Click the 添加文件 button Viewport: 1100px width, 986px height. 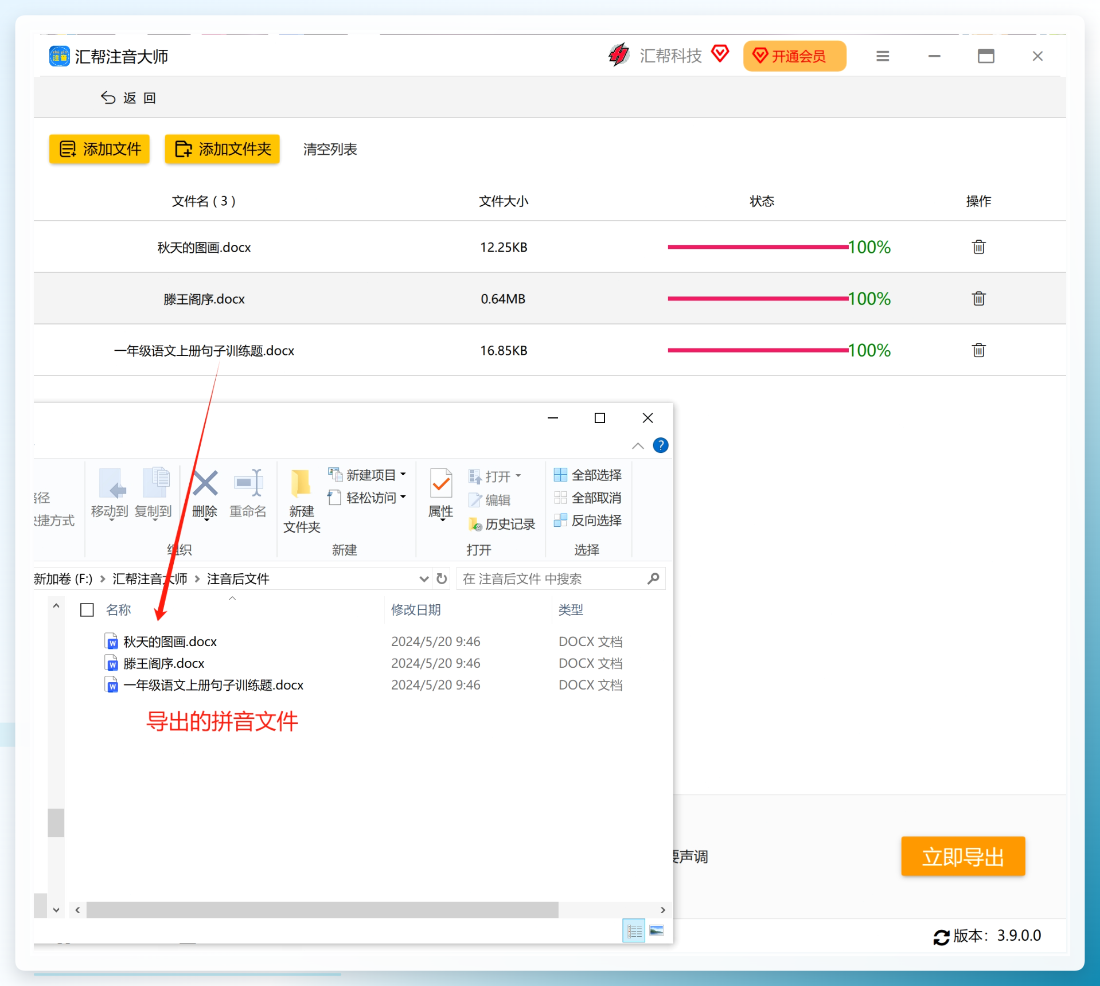pos(99,149)
